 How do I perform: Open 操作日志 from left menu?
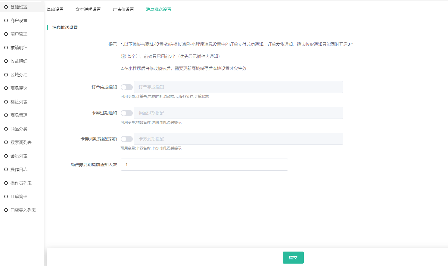pyautogui.click(x=19, y=169)
